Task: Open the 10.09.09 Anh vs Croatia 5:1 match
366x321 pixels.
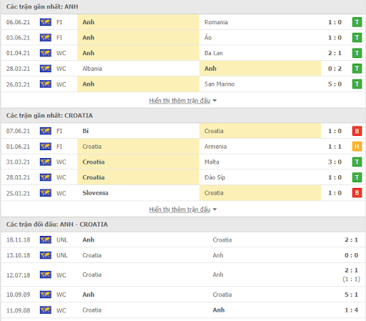Action: pyautogui.click(x=183, y=295)
